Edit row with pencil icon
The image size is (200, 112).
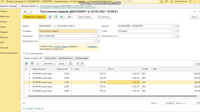coord(38,63)
